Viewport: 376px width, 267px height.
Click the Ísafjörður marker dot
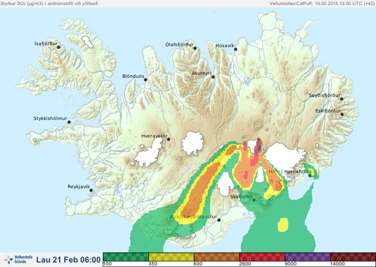(59, 47)
